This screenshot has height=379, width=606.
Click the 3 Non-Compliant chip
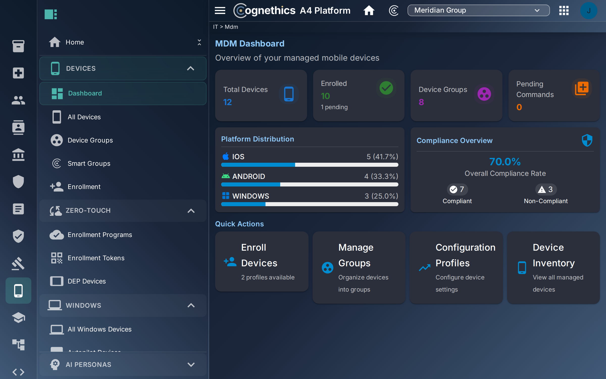(546, 189)
